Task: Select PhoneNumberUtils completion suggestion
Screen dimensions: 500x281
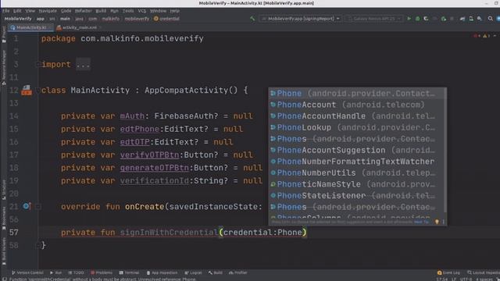Action: [356, 173]
